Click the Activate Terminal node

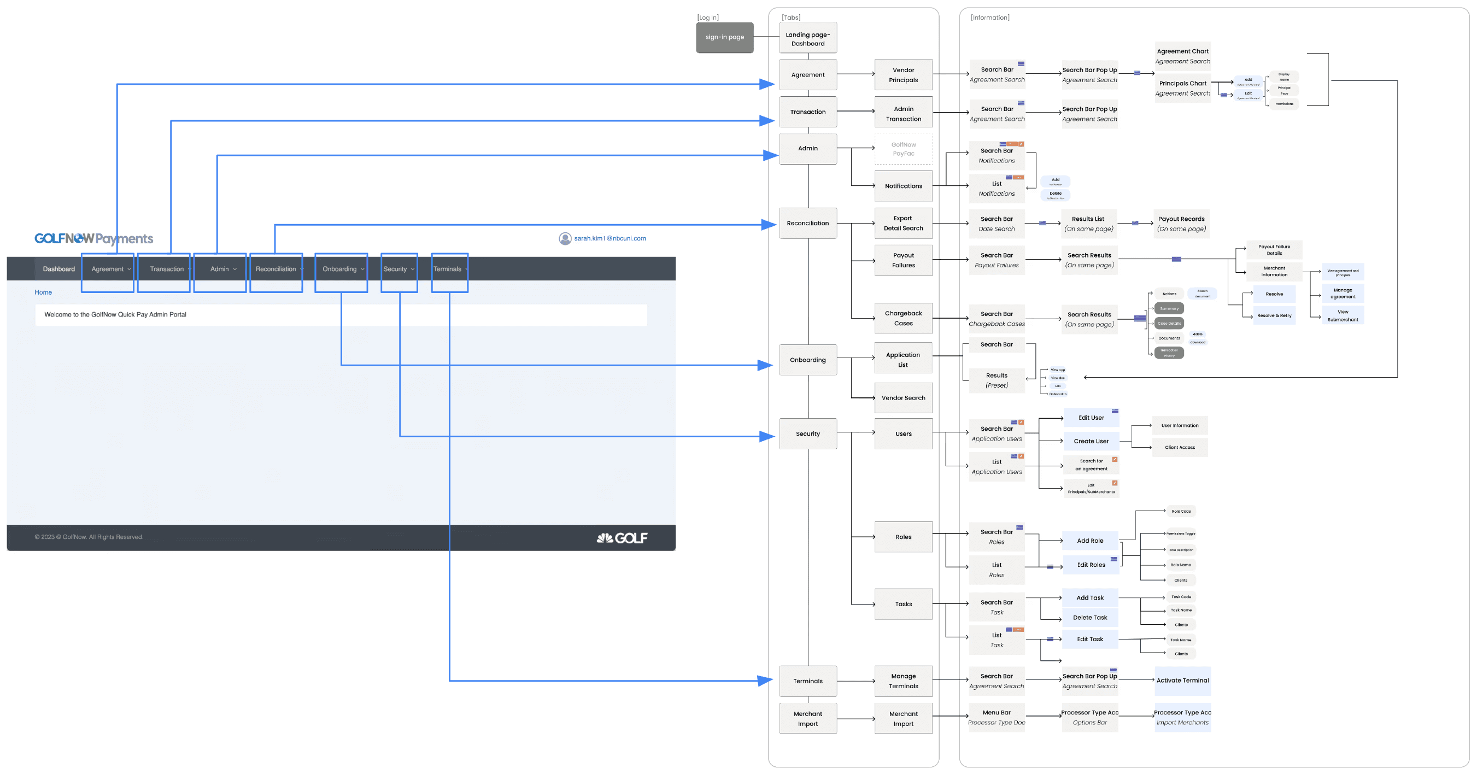[1182, 681]
